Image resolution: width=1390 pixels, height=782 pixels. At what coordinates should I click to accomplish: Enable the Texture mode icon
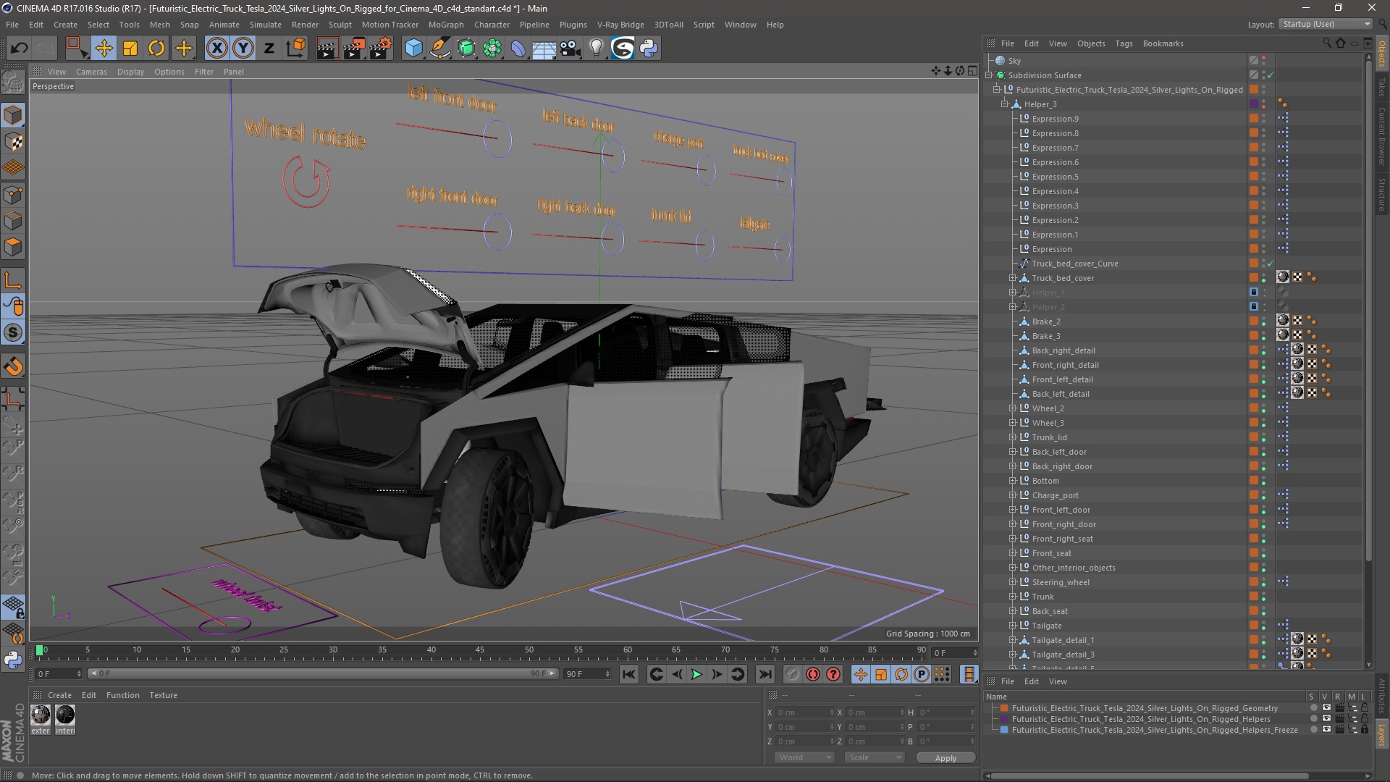click(13, 142)
